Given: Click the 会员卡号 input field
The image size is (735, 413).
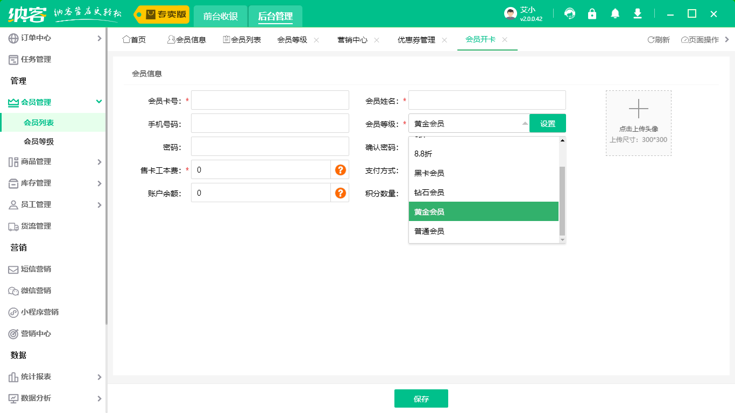Looking at the screenshot, I should (270, 101).
